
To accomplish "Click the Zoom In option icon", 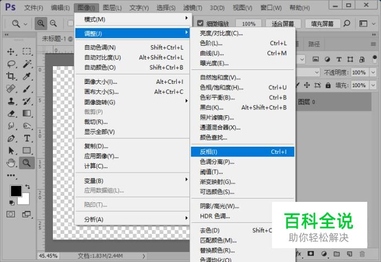I will pyautogui.click(x=41, y=23).
